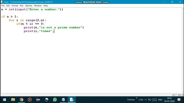Open the 18:32 clock and date
Image resolution: width=184 pixels, height=103 pixels.
pyautogui.click(x=169, y=100)
